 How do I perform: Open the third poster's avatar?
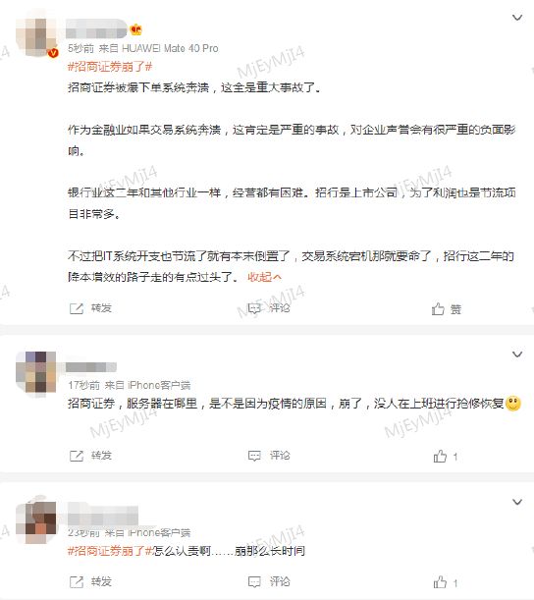[x=35, y=520]
